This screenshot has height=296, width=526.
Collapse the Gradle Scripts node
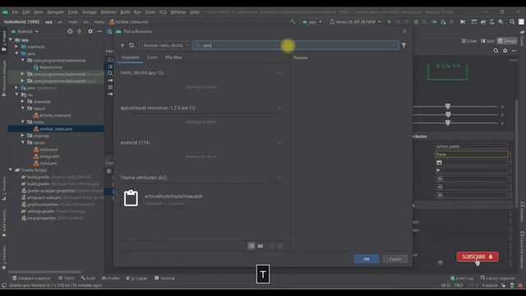tap(11, 170)
